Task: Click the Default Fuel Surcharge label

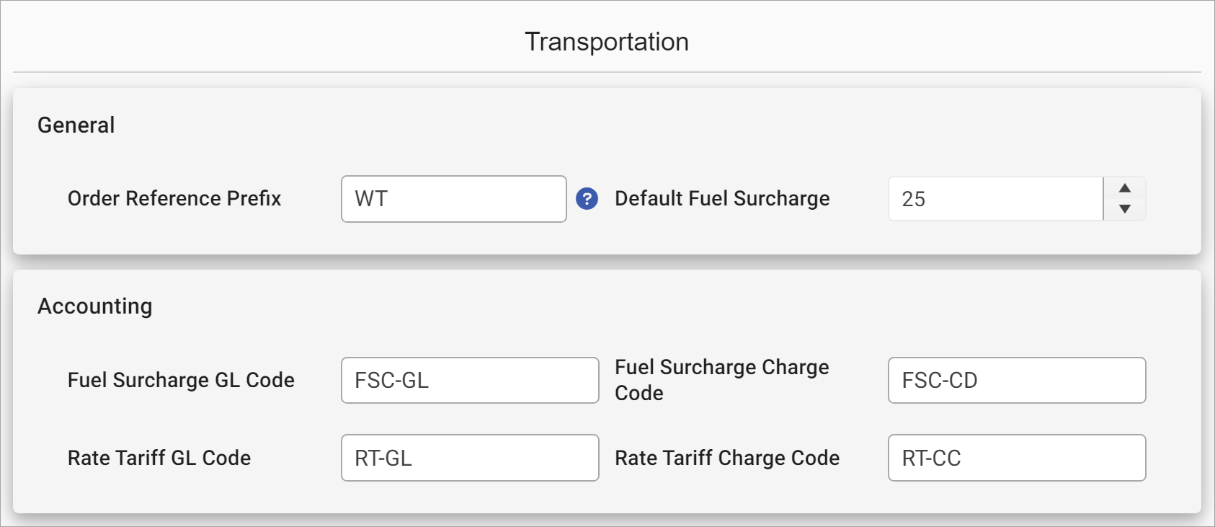Action: pos(721,199)
